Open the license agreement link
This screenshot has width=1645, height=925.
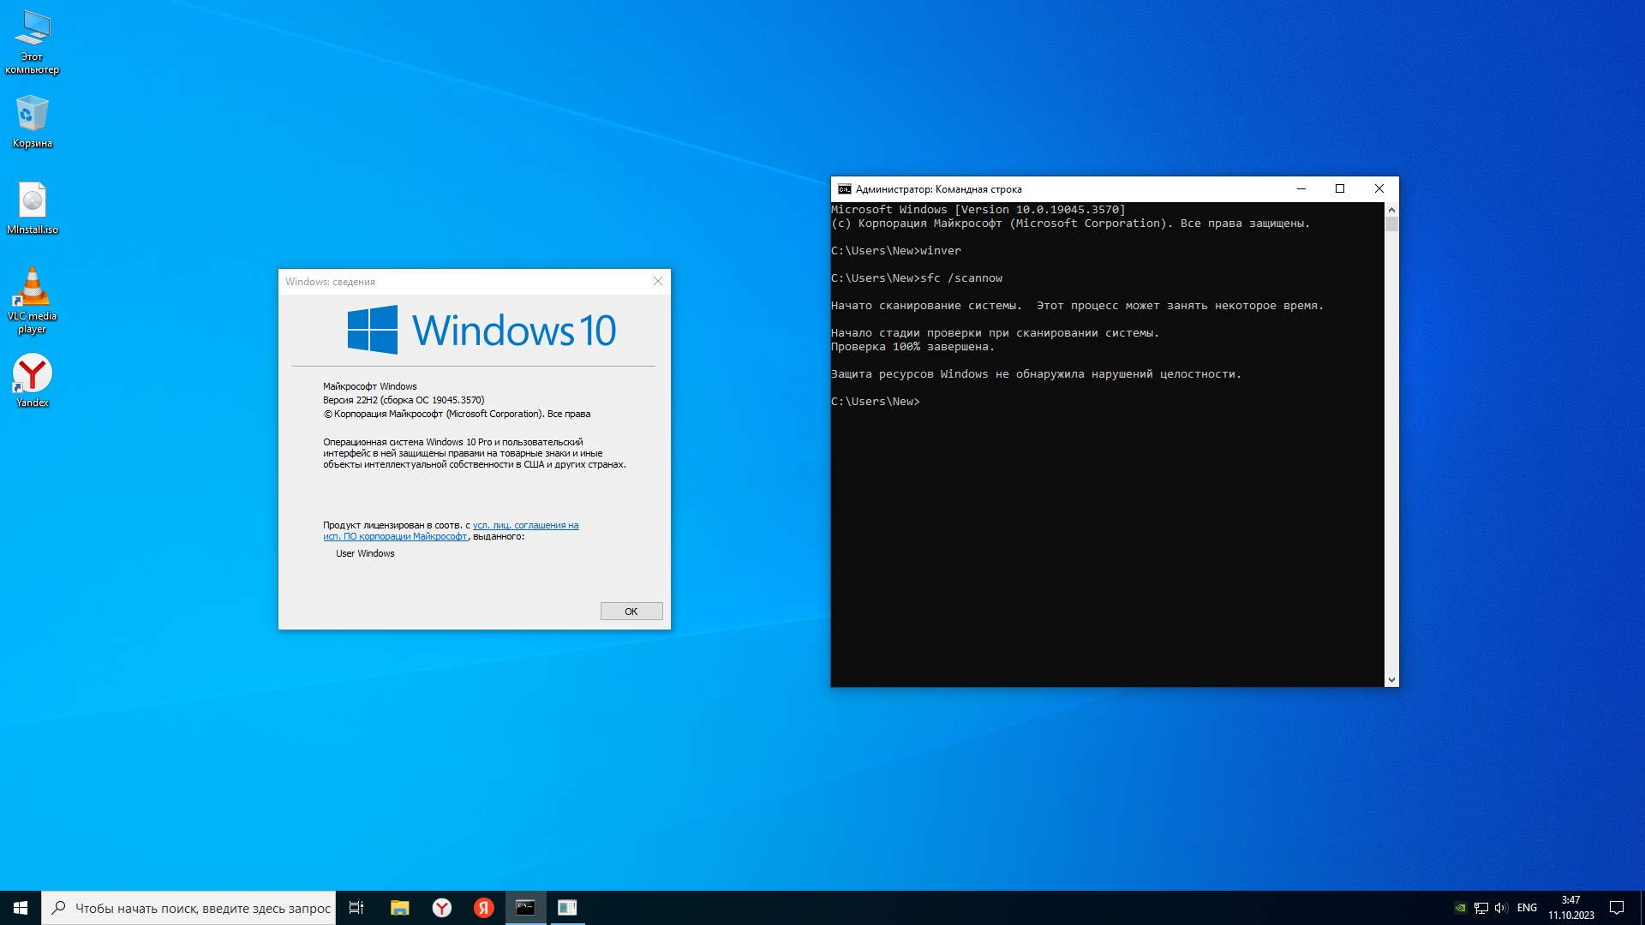click(525, 525)
